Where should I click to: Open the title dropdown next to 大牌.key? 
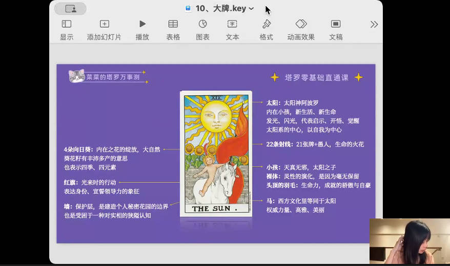tap(251, 9)
